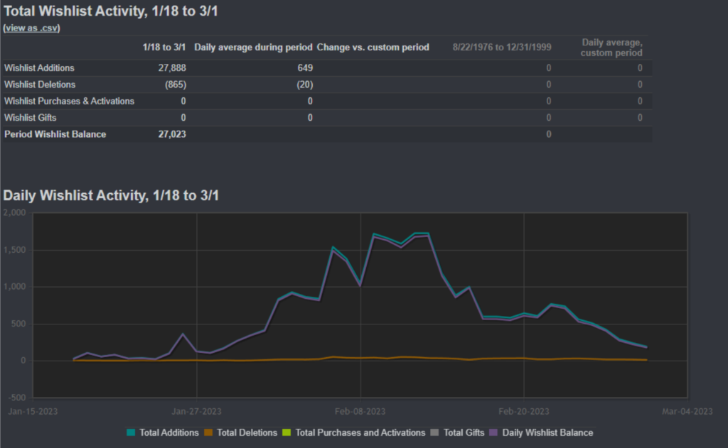Select the Period Wishlist Balance row label
Image resolution: width=728 pixels, height=448 pixels.
[x=55, y=134]
